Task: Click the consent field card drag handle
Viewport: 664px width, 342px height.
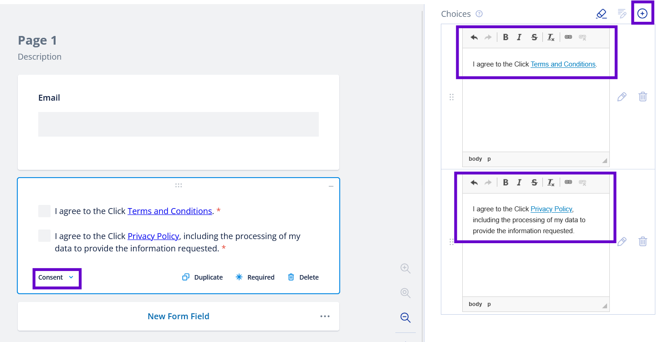Action: tap(179, 185)
